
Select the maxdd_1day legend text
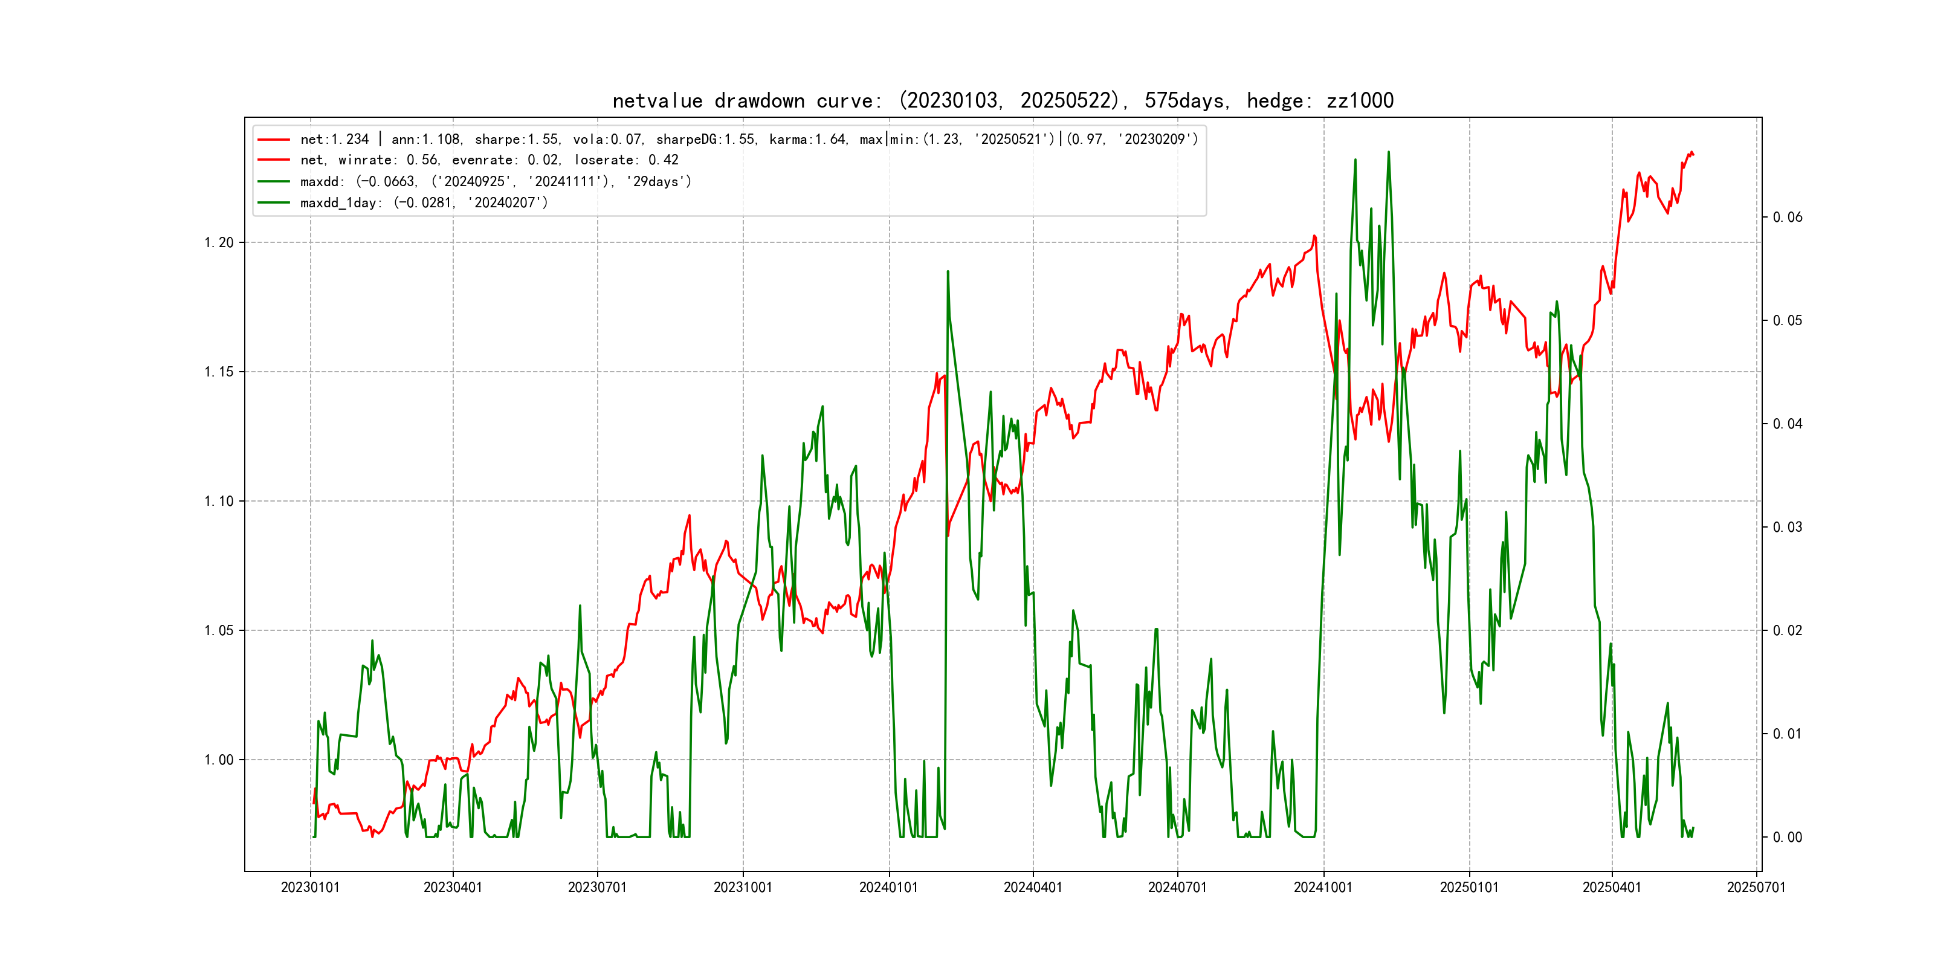point(424,203)
